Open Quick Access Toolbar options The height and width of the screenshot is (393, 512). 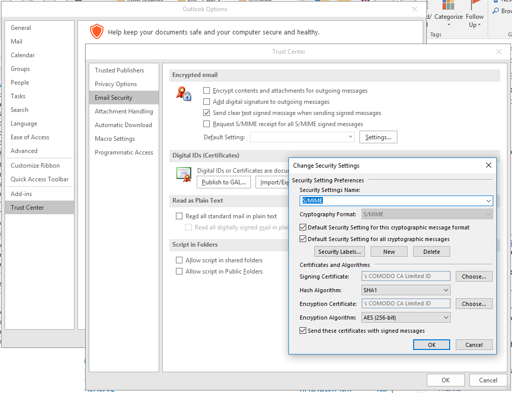(x=40, y=179)
